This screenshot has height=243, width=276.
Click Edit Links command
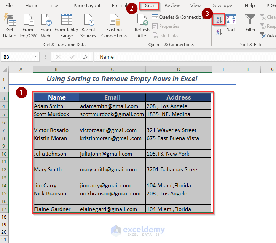(x=166, y=35)
